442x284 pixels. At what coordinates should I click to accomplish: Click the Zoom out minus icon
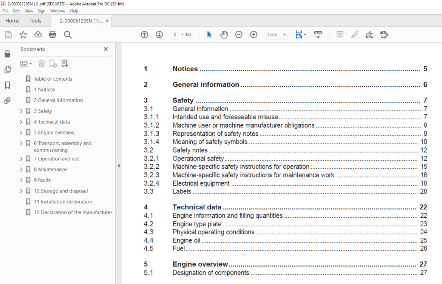point(239,35)
